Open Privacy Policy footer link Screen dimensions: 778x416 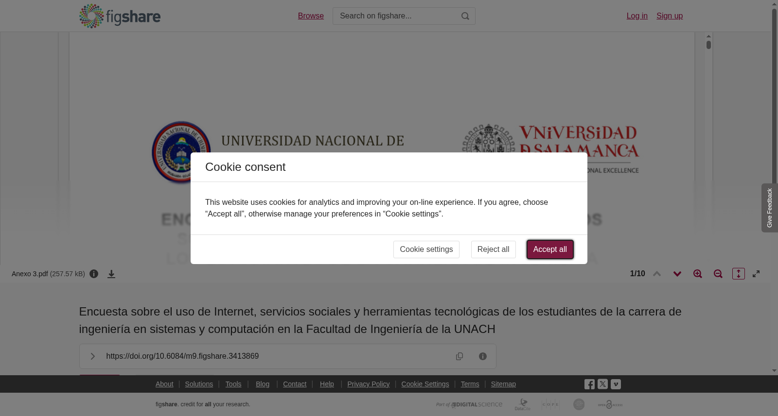pyautogui.click(x=369, y=384)
